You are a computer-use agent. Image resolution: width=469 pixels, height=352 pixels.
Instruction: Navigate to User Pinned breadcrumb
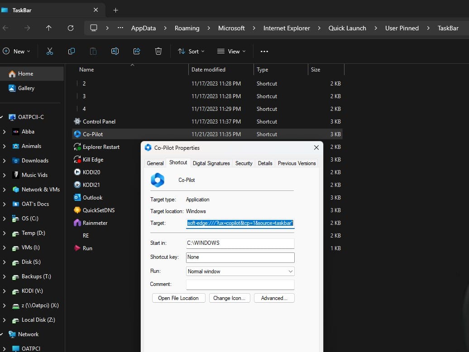click(402, 28)
